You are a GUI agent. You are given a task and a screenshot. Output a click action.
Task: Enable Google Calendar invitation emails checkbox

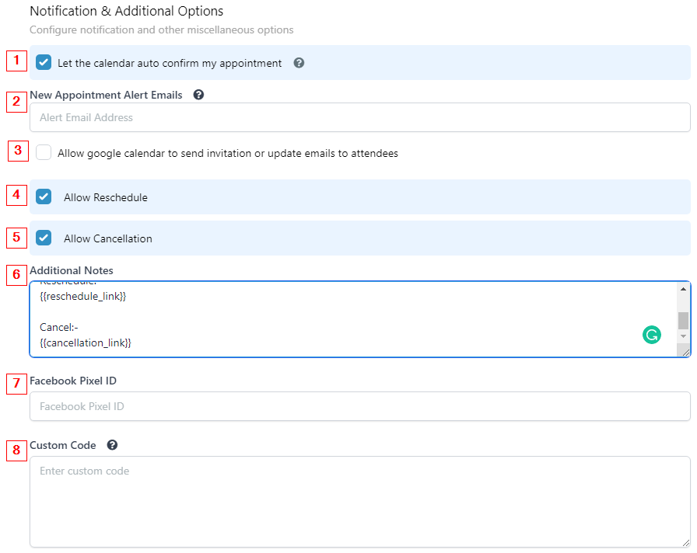[x=44, y=153]
